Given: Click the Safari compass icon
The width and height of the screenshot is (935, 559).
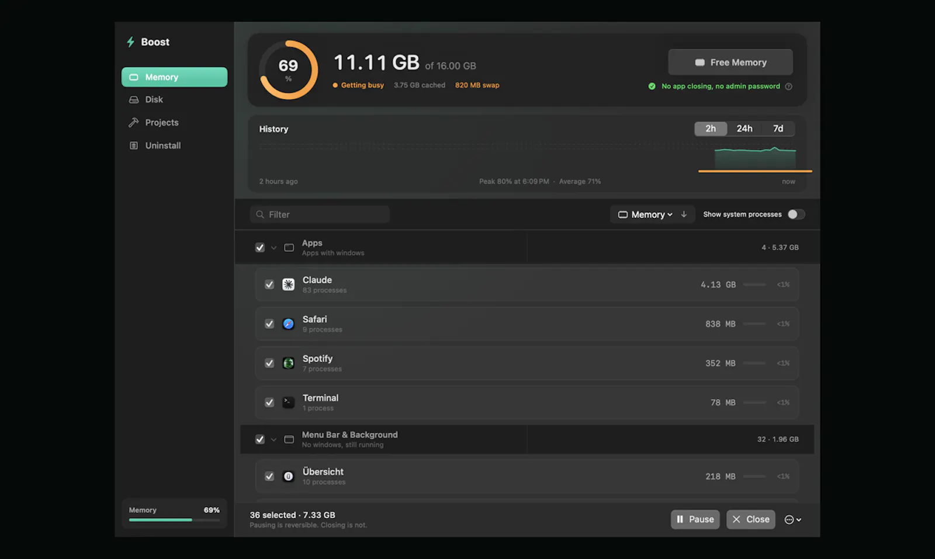Looking at the screenshot, I should pos(289,324).
